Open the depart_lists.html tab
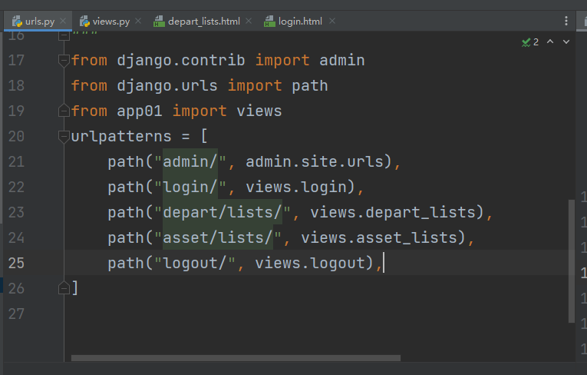 203,22
